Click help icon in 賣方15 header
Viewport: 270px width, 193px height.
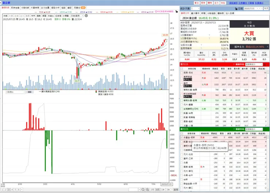tap(234, 129)
